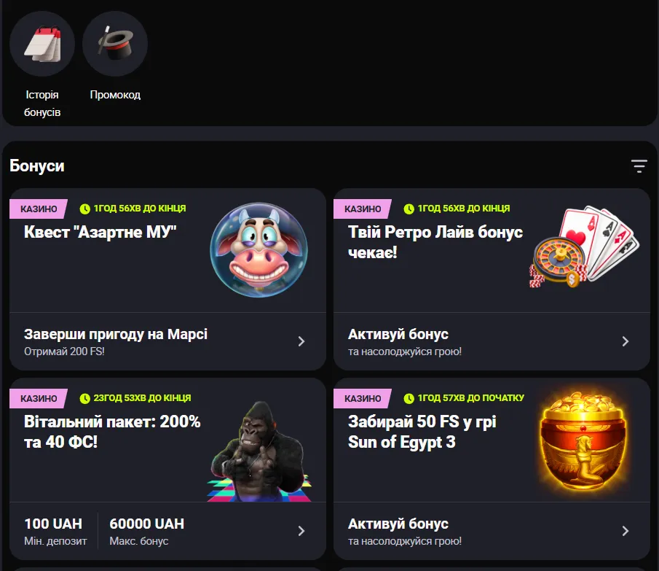Expand Заверши пригоду на Марсі chevron arrow

point(301,341)
